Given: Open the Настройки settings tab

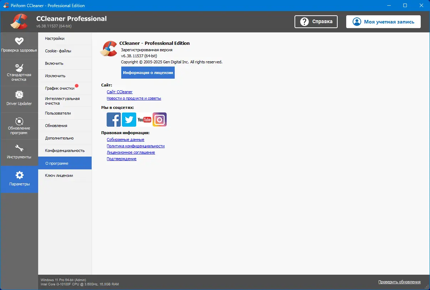Looking at the screenshot, I should click(x=65, y=38).
